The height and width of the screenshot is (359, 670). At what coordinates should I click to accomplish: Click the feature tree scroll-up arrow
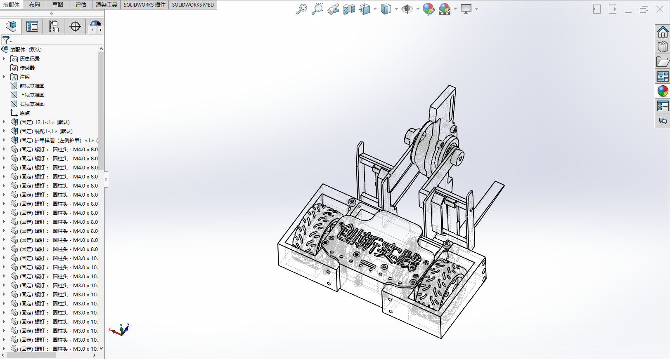point(101,49)
